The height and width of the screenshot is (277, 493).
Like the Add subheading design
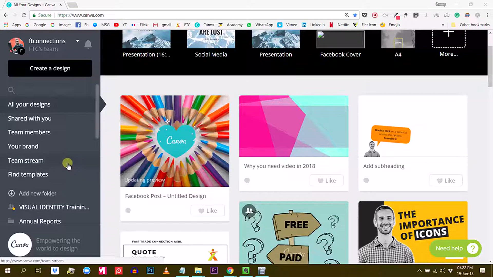[446, 181]
